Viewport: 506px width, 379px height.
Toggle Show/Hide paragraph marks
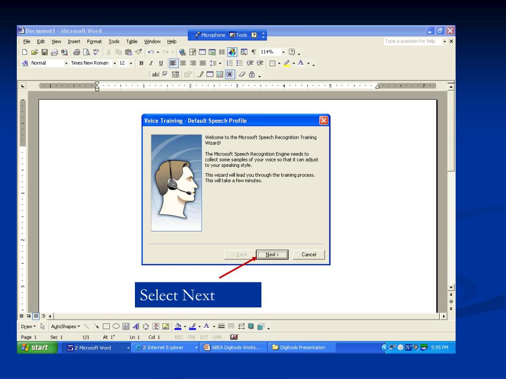tap(254, 52)
